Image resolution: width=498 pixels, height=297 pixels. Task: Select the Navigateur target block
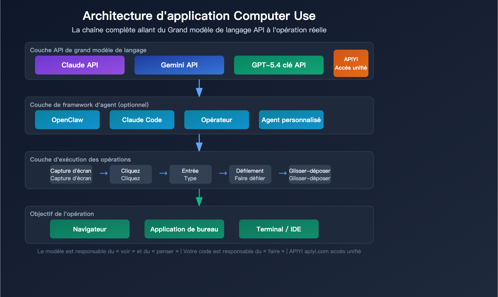coord(90,229)
